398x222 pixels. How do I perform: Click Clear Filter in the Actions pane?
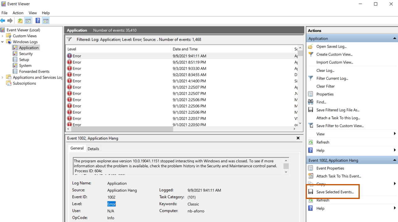pyautogui.click(x=325, y=86)
